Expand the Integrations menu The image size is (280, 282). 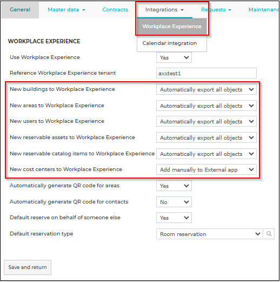pos(164,10)
